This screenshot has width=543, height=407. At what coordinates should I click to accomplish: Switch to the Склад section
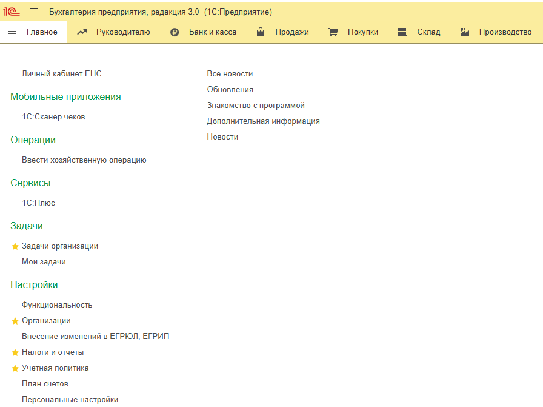(x=428, y=32)
